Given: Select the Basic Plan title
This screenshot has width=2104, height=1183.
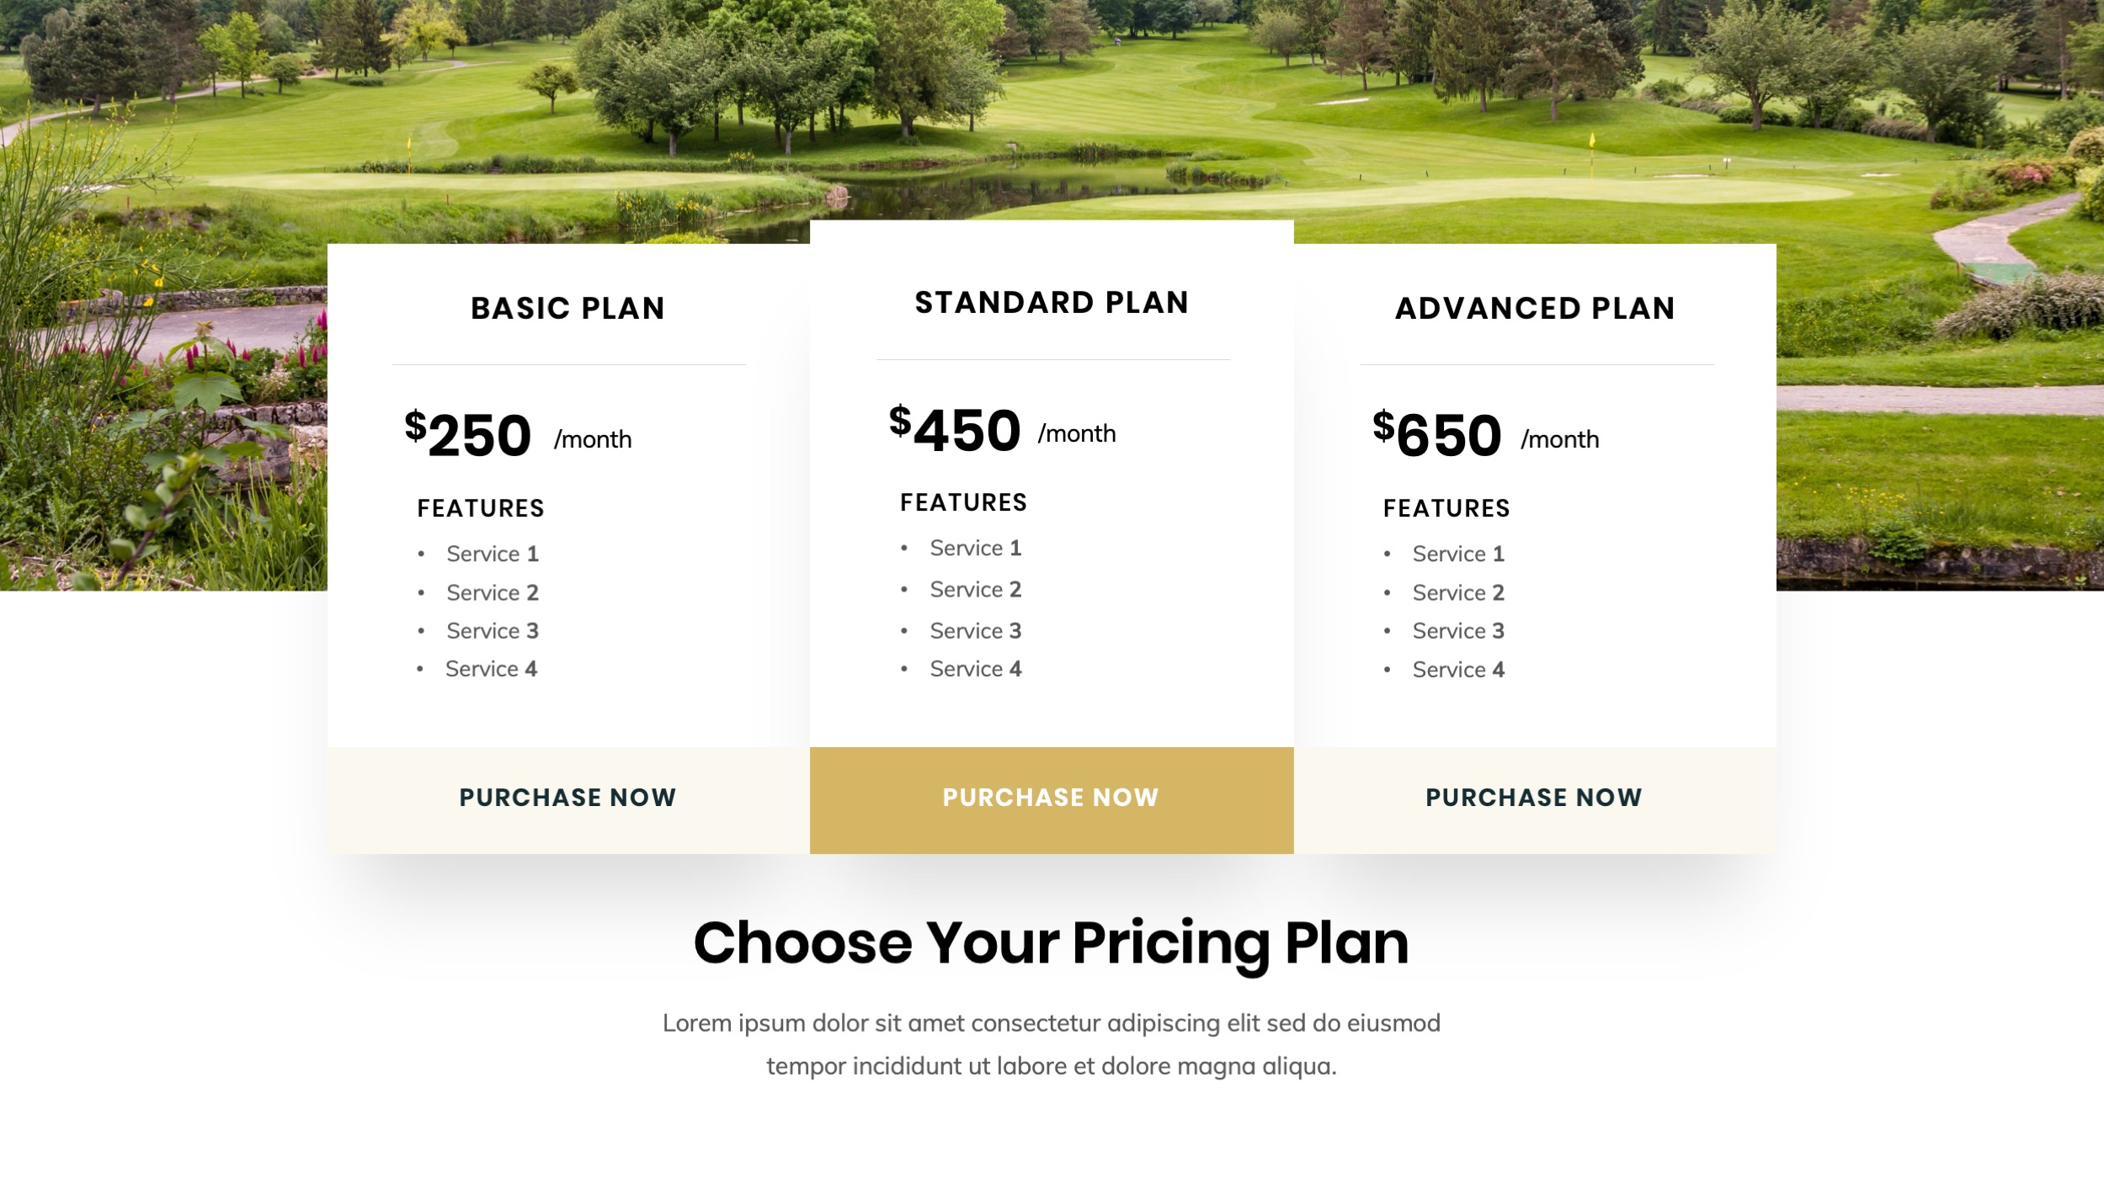Looking at the screenshot, I should tap(567, 307).
